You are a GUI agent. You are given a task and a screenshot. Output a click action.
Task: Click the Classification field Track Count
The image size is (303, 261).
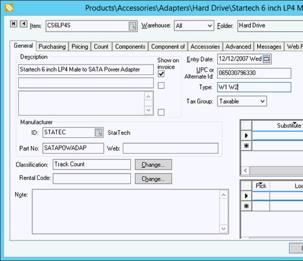click(92, 164)
